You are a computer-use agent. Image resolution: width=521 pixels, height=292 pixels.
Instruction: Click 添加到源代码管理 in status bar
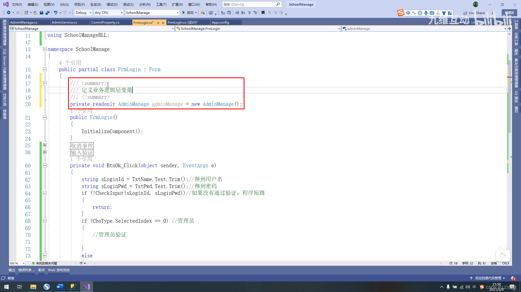488,278
